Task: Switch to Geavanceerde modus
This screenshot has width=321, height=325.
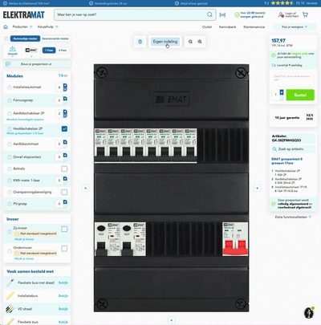Action: click(55, 39)
